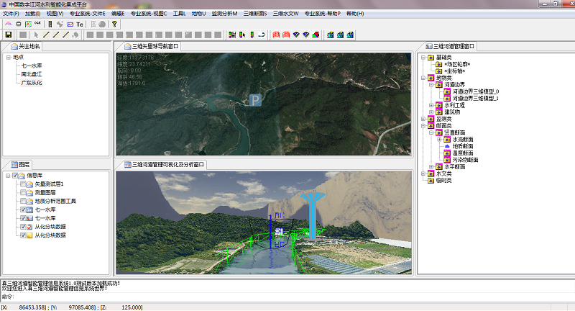Collapse the 基础类 tree node
The width and height of the screenshot is (575, 311).
(423, 58)
